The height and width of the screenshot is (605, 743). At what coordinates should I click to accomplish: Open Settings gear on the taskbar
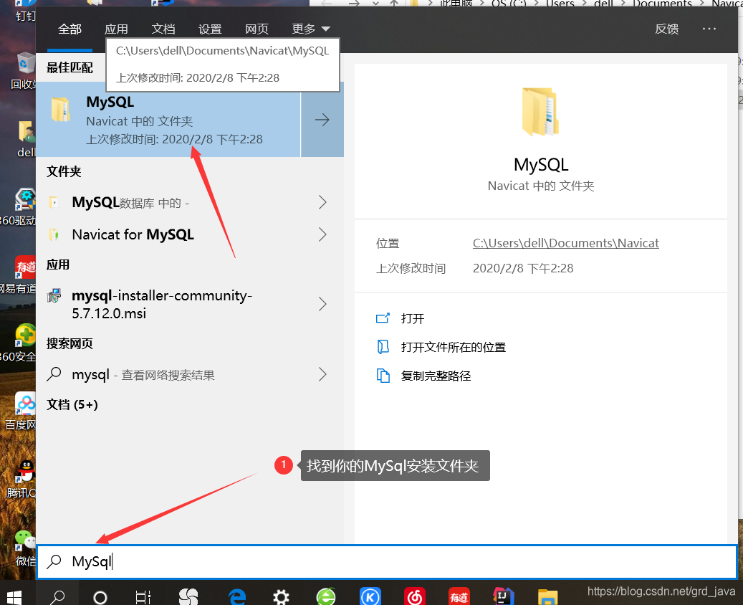coord(281,597)
